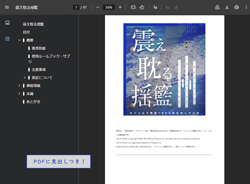Click the redo arrow icon
250x184 pixels.
176,7
